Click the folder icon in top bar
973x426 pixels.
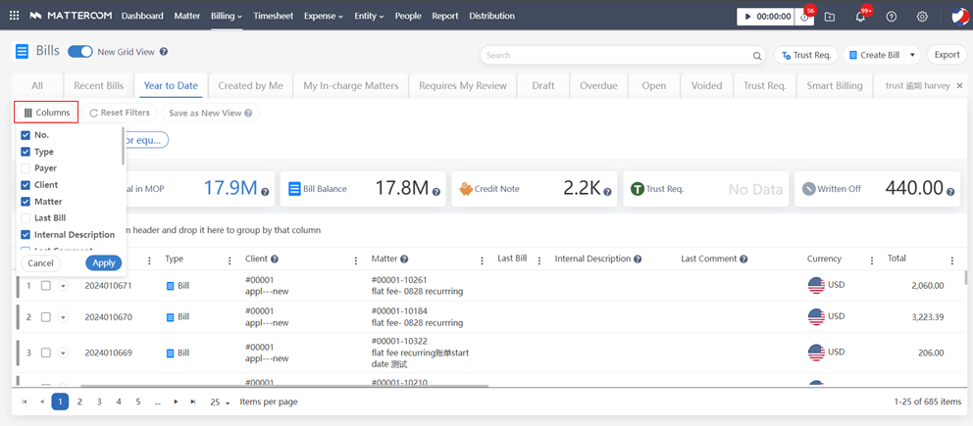[830, 17]
